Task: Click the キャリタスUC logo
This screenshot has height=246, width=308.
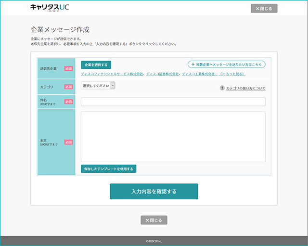Action: point(50,8)
